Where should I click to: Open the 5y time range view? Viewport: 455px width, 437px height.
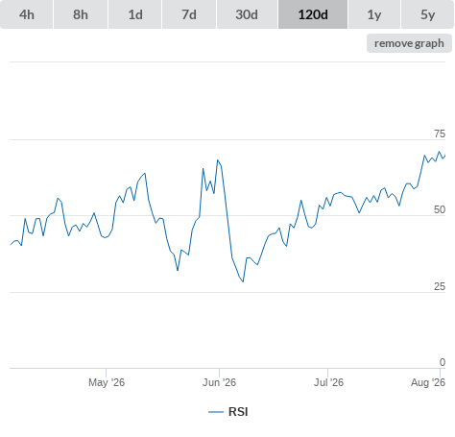click(x=427, y=14)
